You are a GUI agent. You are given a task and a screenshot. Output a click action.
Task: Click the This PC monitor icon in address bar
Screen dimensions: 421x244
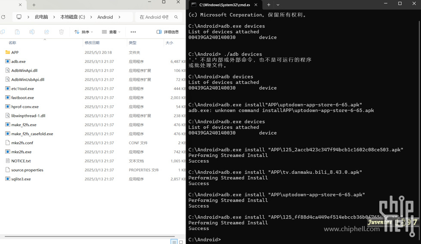click(x=19, y=17)
